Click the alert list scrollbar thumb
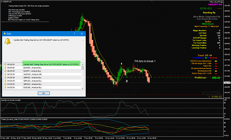 (x=82, y=68)
